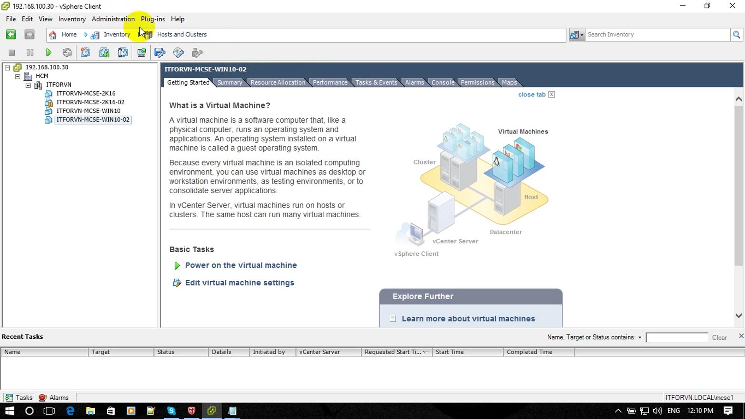Viewport: 745px width, 419px height.
Task: Click the Clear button in Recent Tasks
Action: 719,338
